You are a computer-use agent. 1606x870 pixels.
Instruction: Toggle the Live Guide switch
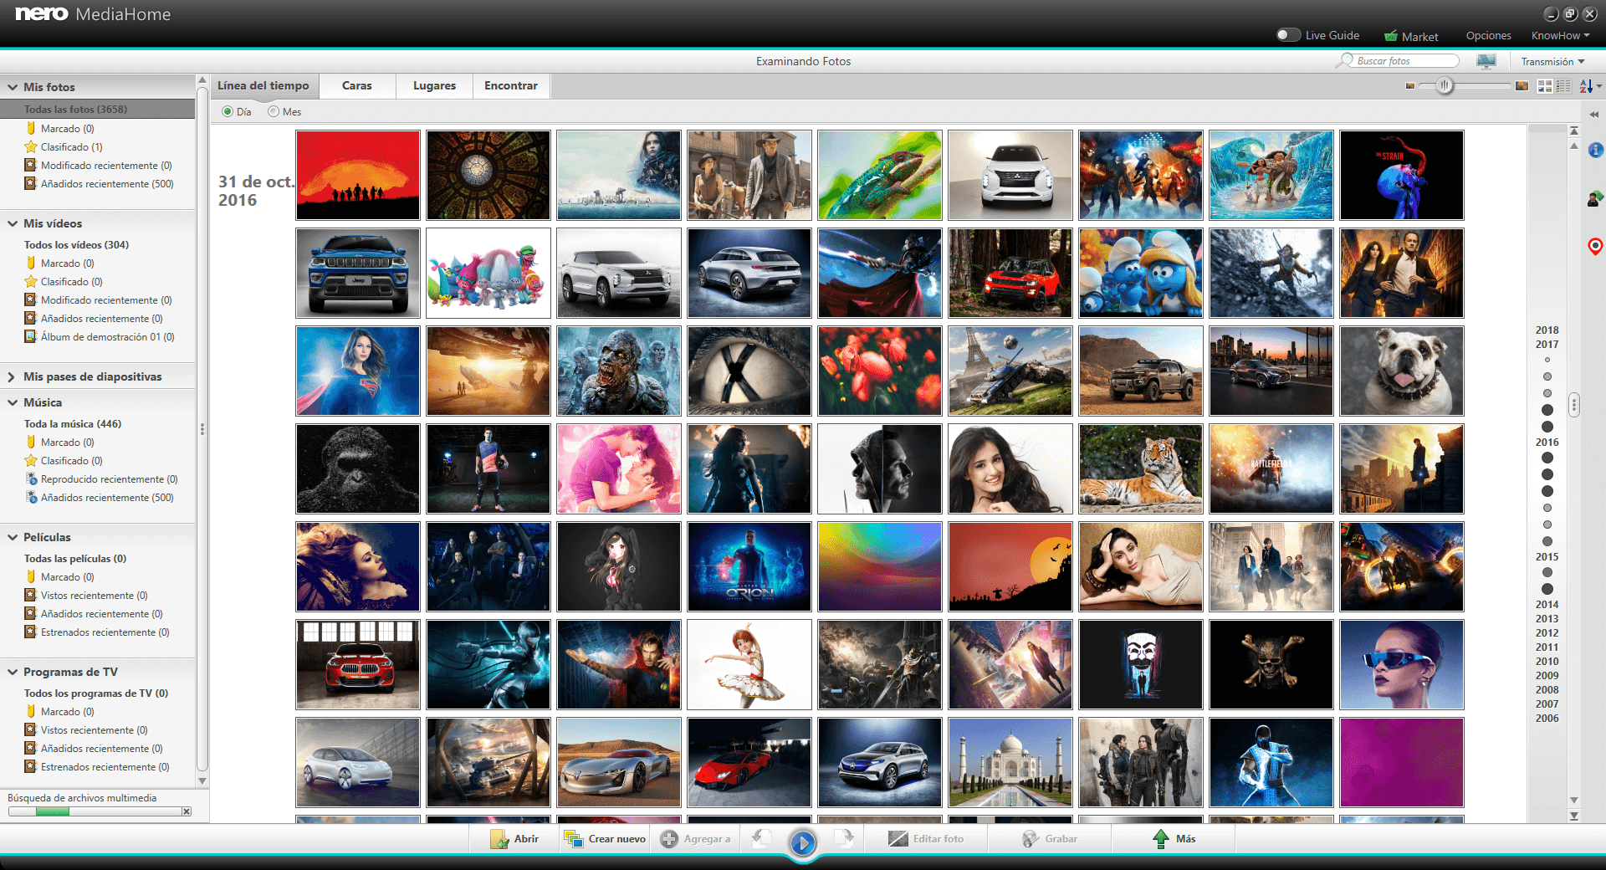click(1289, 35)
